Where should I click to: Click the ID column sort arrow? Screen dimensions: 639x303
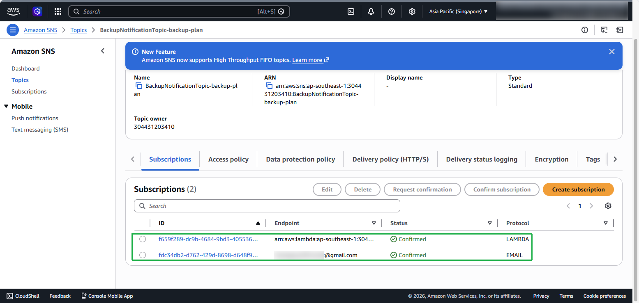tap(258, 223)
